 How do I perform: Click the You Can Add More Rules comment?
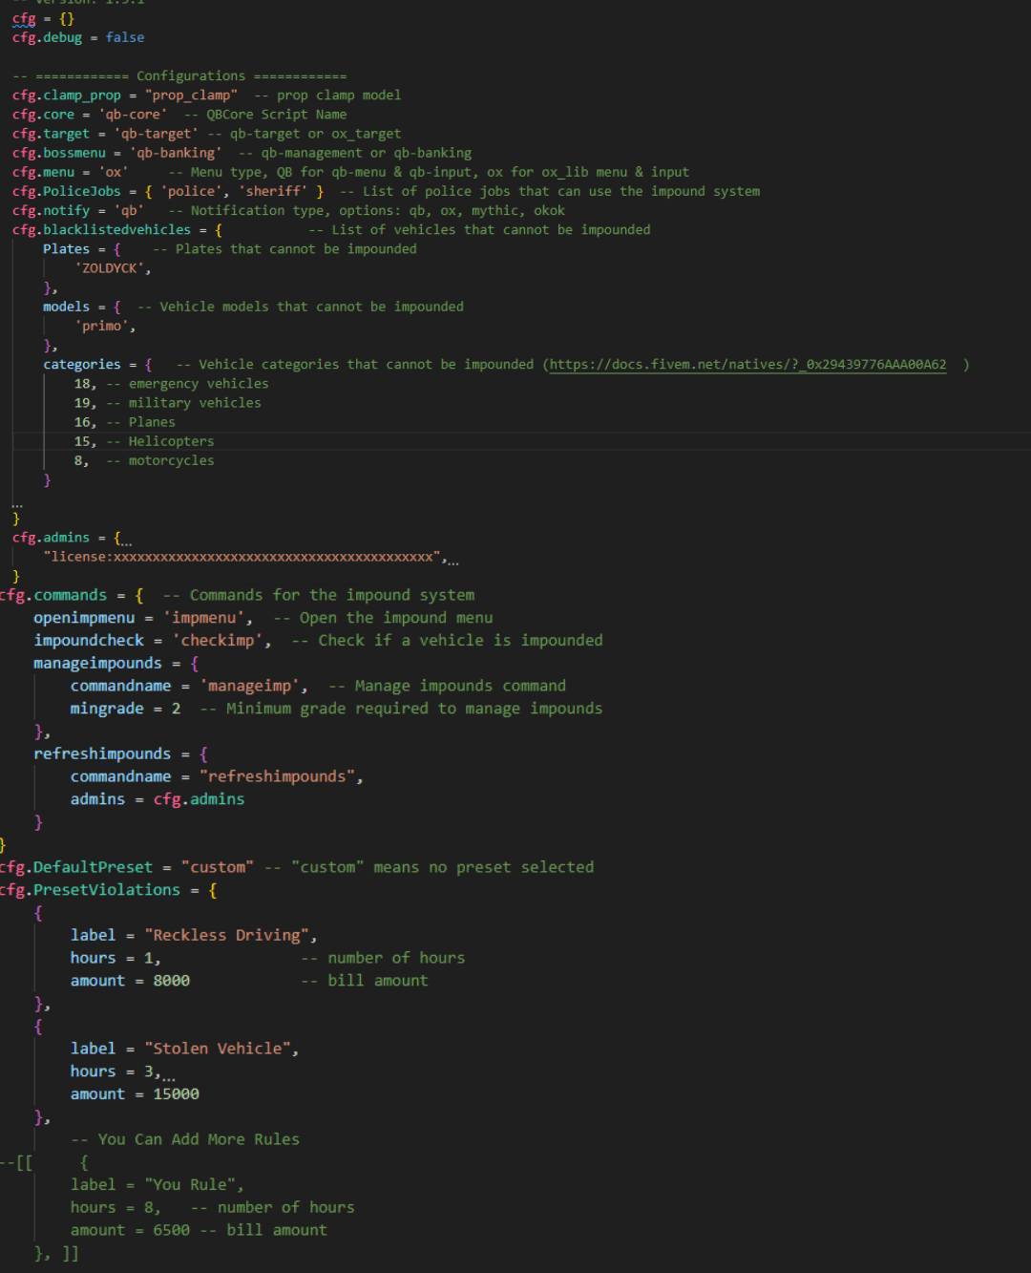[x=185, y=1139]
